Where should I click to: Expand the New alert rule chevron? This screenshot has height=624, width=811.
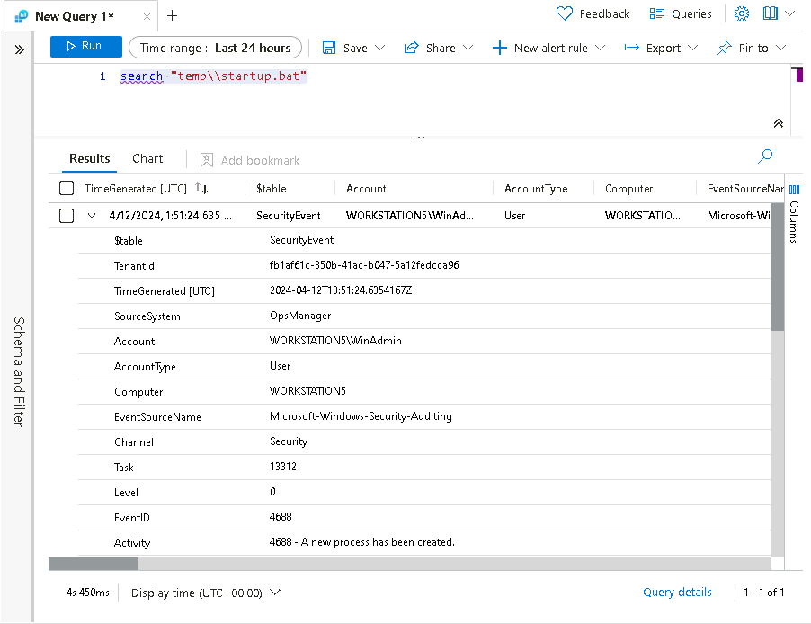(x=600, y=49)
